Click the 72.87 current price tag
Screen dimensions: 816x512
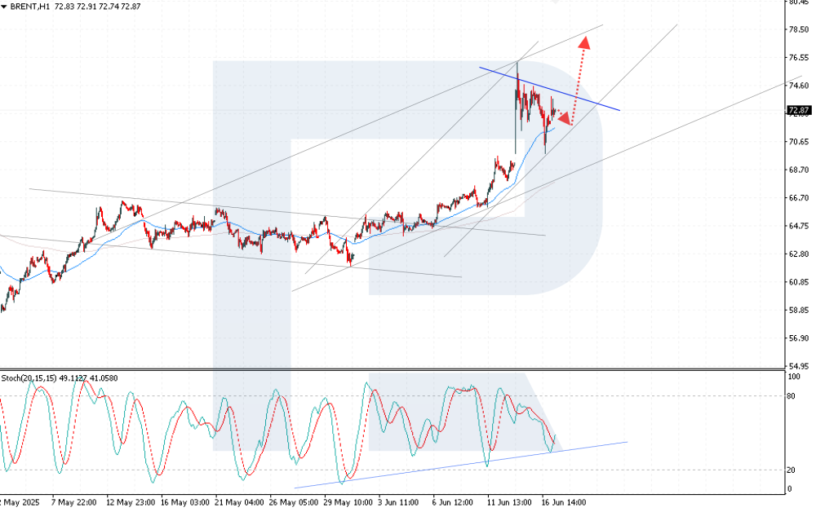point(797,110)
